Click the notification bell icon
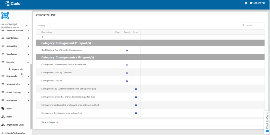This screenshot has height=135, width=270. pos(246,3)
